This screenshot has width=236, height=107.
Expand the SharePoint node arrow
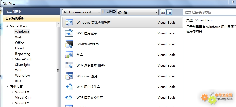click(x=12, y=59)
